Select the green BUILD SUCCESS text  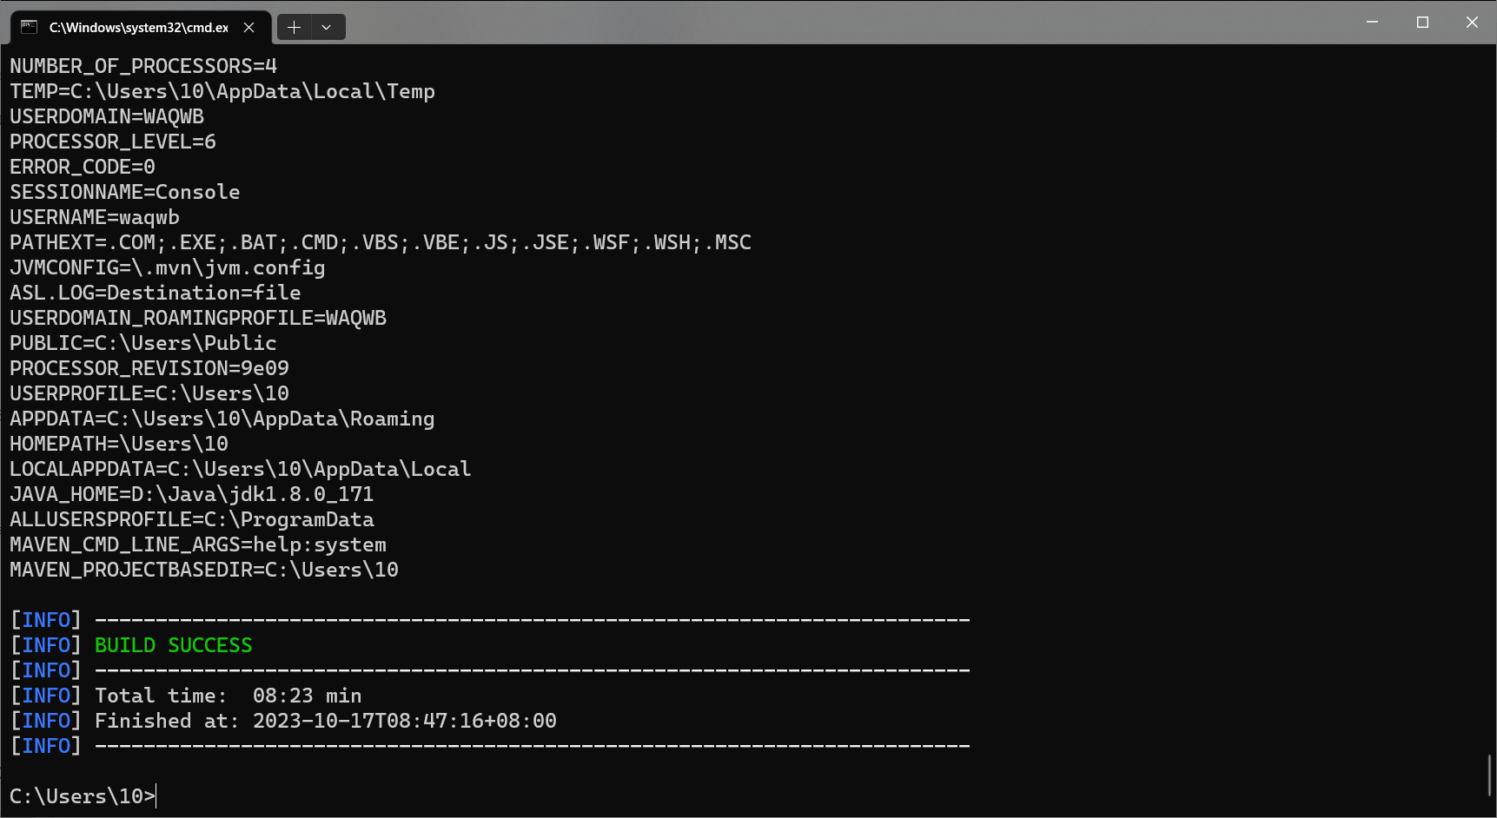172,645
